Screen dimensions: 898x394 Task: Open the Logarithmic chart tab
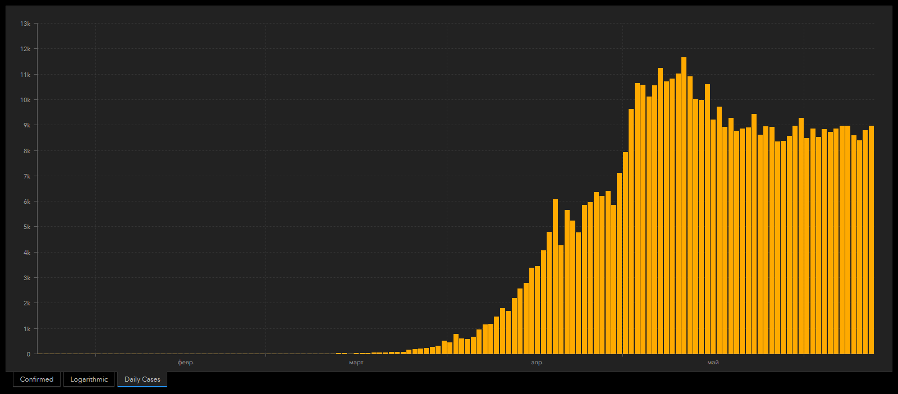pos(89,379)
